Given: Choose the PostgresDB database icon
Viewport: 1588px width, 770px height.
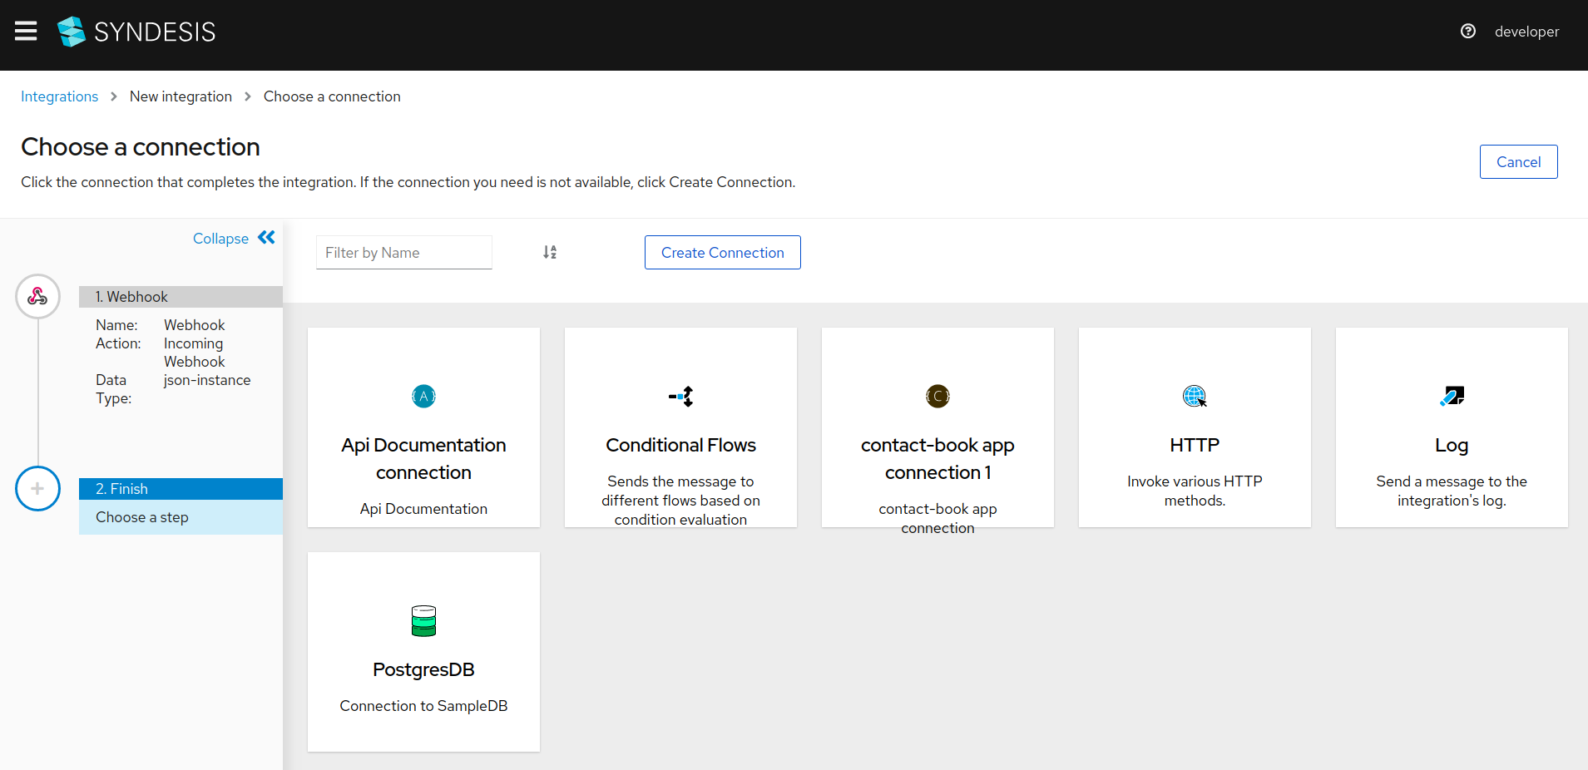Looking at the screenshot, I should coord(423,621).
